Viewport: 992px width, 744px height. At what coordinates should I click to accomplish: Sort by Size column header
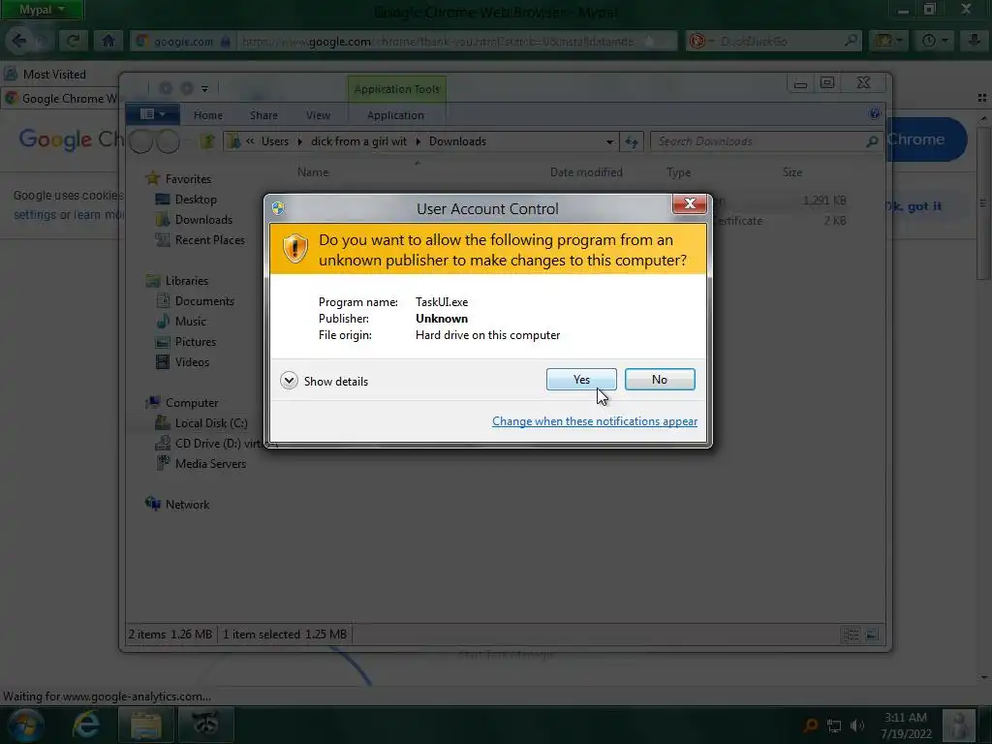click(792, 172)
